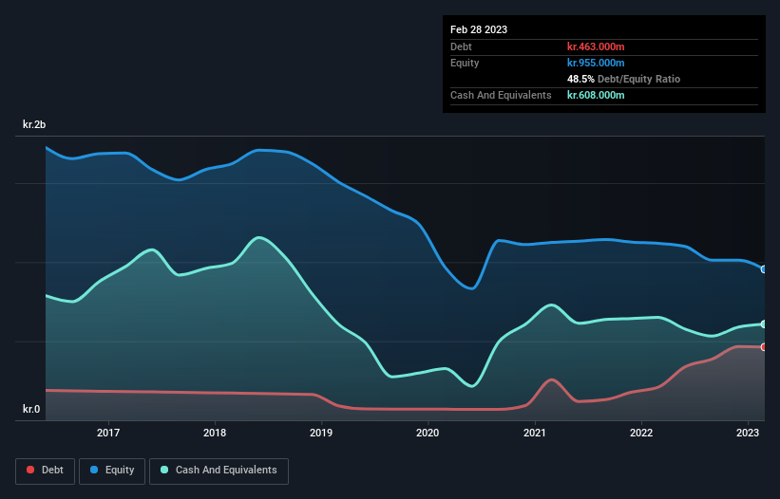This screenshot has width=780, height=499.
Task: Toggle the Cash And Equivalents legend button
Action: click(219, 471)
